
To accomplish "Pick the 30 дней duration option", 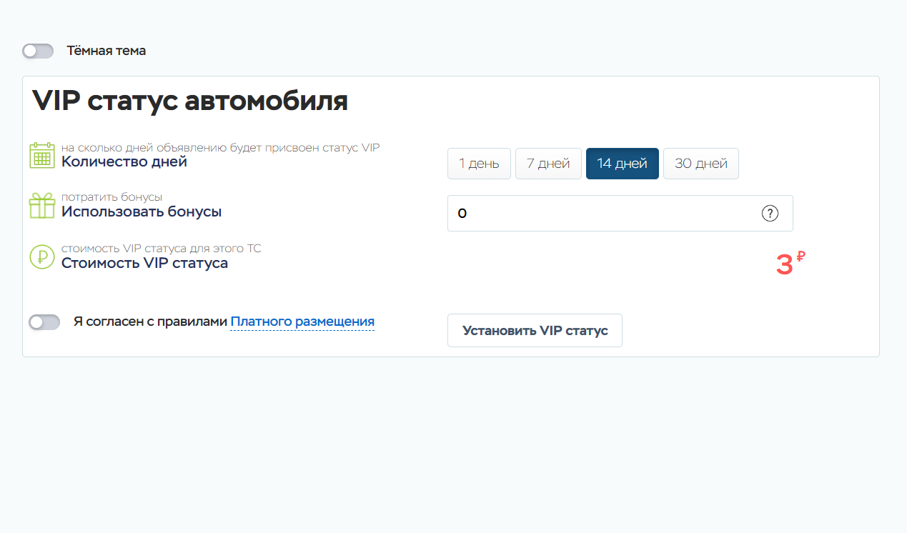I will tap(700, 164).
